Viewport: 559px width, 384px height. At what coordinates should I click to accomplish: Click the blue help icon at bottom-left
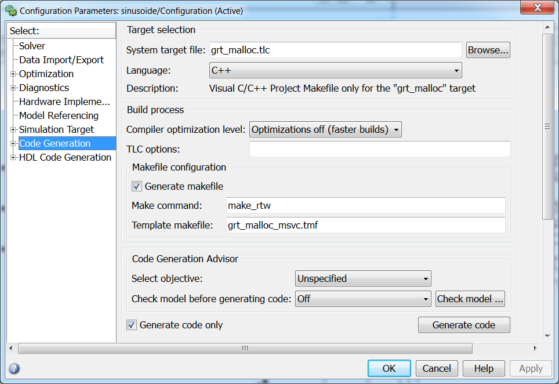(x=14, y=368)
